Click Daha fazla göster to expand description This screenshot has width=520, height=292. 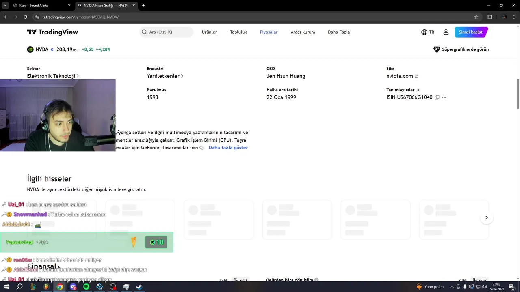click(228, 148)
